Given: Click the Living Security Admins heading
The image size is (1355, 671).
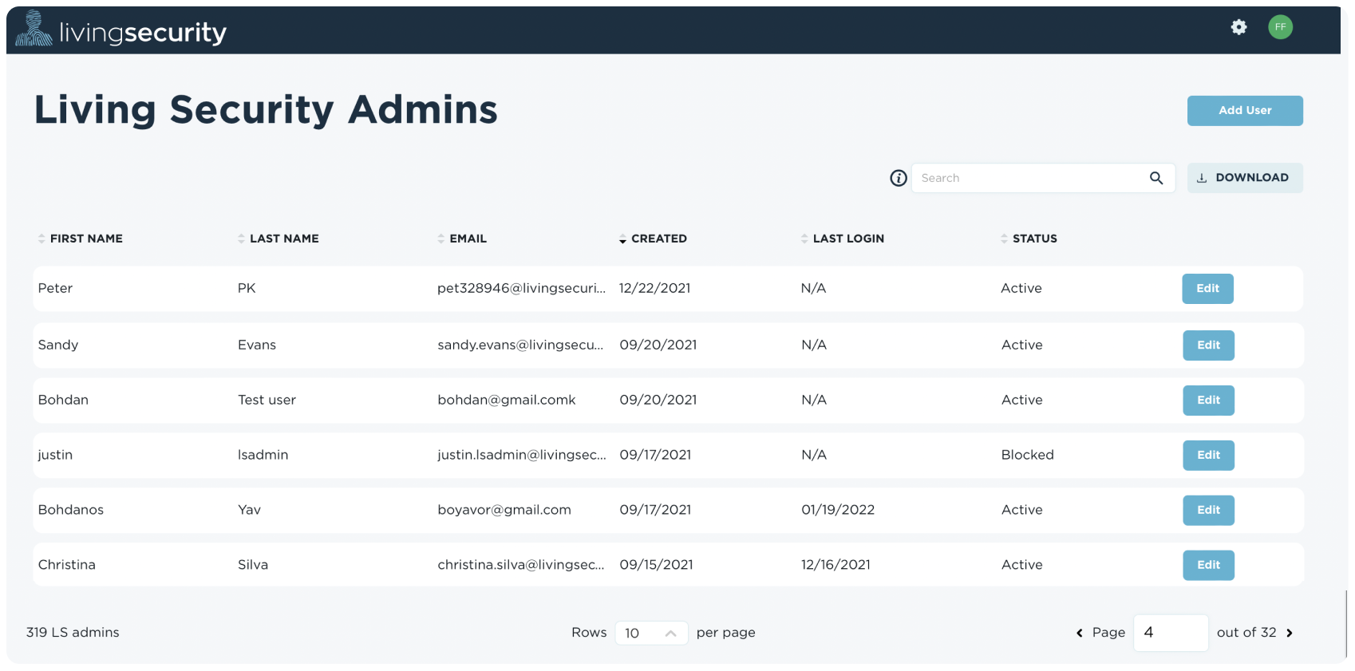Looking at the screenshot, I should click(x=266, y=110).
